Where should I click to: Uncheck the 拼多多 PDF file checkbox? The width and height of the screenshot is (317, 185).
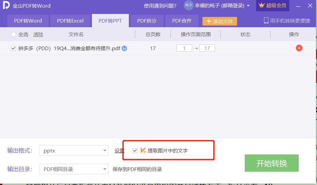[x=13, y=48]
